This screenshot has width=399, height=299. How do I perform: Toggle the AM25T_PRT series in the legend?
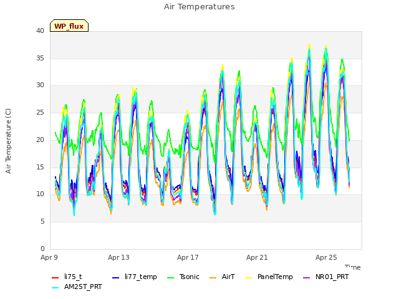(x=77, y=287)
